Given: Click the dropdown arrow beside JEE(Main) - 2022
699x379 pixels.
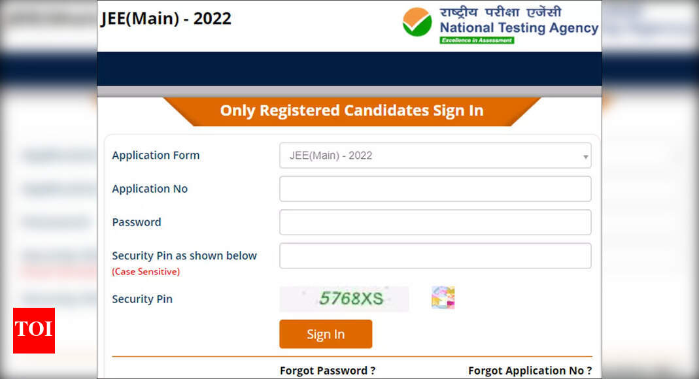Looking at the screenshot, I should [x=585, y=156].
